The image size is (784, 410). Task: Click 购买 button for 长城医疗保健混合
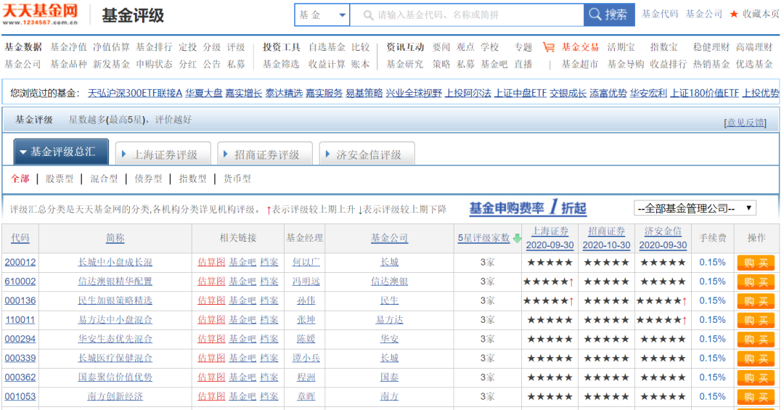[756, 358]
